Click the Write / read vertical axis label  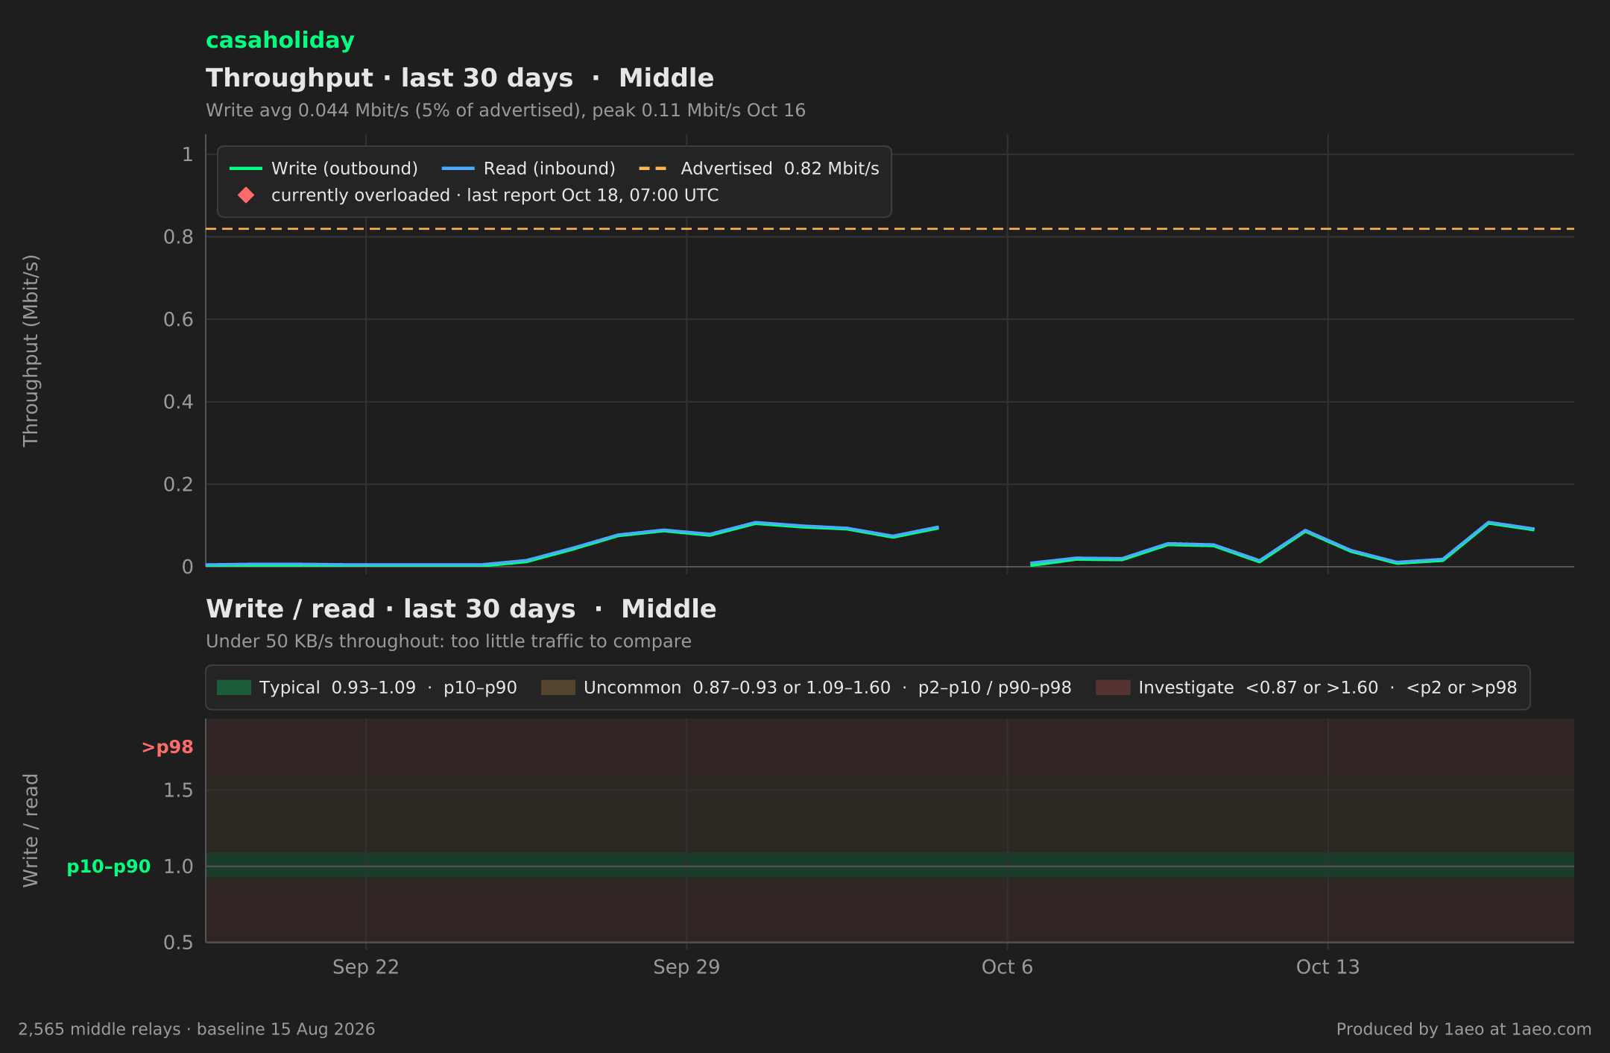(x=31, y=830)
